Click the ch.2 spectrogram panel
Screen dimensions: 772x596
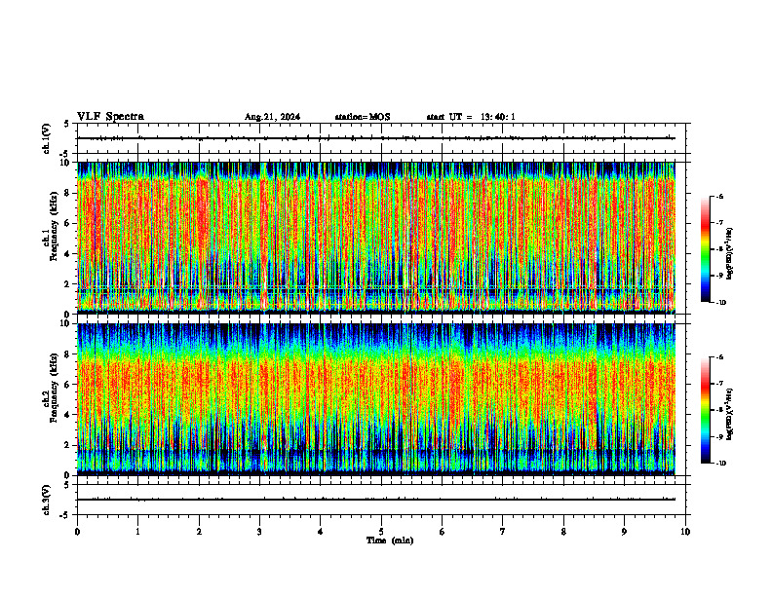click(376, 399)
